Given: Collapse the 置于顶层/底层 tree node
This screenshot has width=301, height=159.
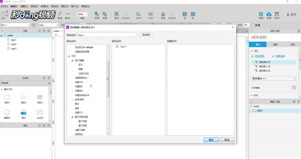Looking at the screenshot, I should 73,117.
